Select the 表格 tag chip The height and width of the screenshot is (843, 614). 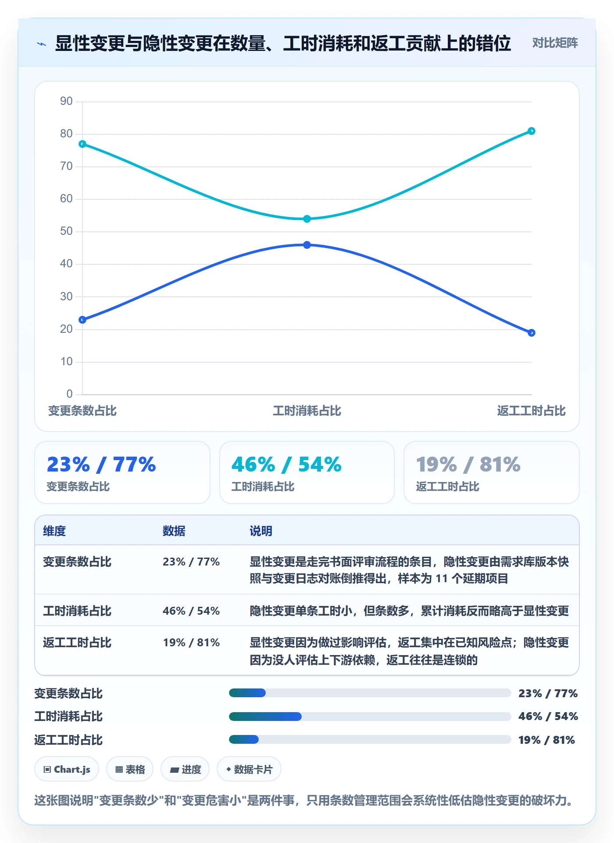(x=130, y=769)
